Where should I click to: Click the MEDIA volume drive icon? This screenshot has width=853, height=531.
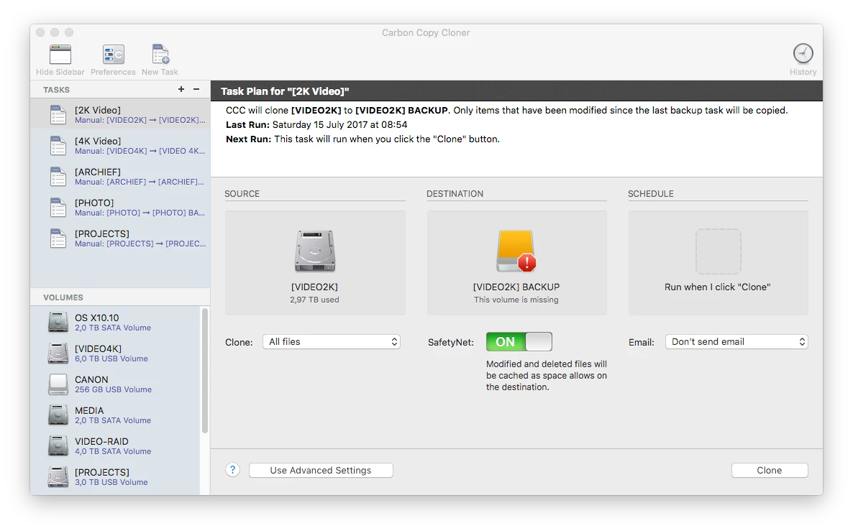click(58, 415)
